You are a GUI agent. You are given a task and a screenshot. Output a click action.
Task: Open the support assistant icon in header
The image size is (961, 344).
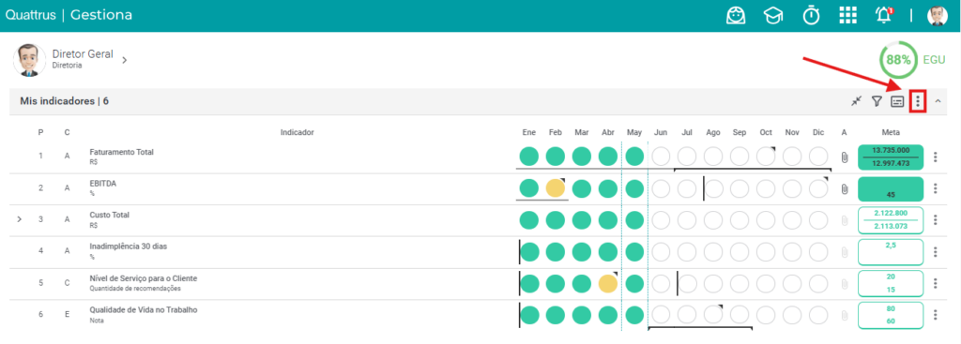pyautogui.click(x=736, y=15)
